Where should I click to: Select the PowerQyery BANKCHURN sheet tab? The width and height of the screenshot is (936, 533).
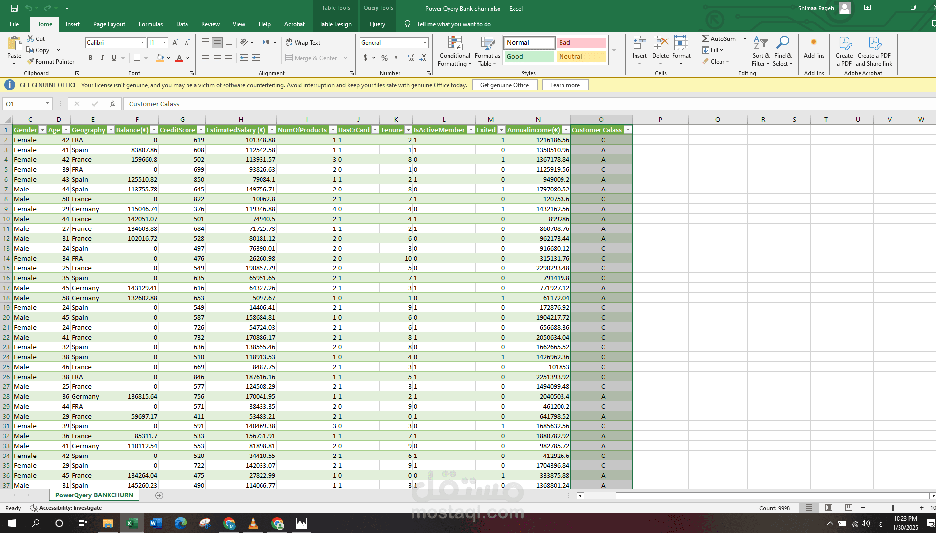point(94,495)
